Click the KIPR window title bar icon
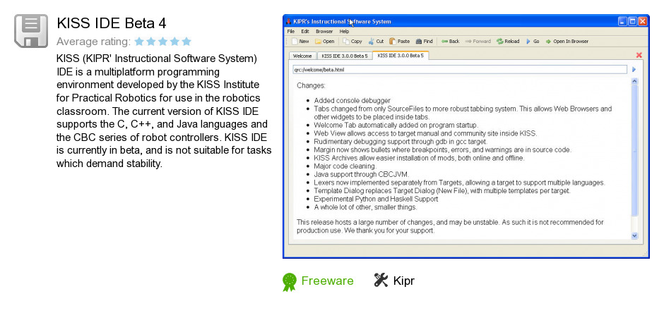The width and height of the screenshot is (664, 313). (288, 22)
